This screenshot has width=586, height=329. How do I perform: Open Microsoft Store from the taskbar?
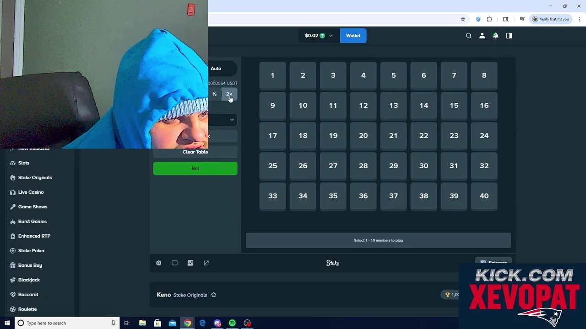point(157,323)
